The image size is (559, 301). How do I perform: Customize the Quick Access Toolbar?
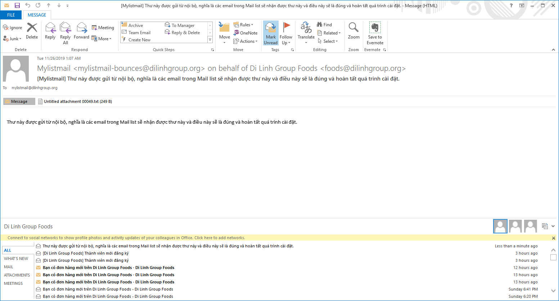[67, 6]
